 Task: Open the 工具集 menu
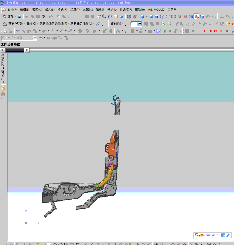coord(172,10)
